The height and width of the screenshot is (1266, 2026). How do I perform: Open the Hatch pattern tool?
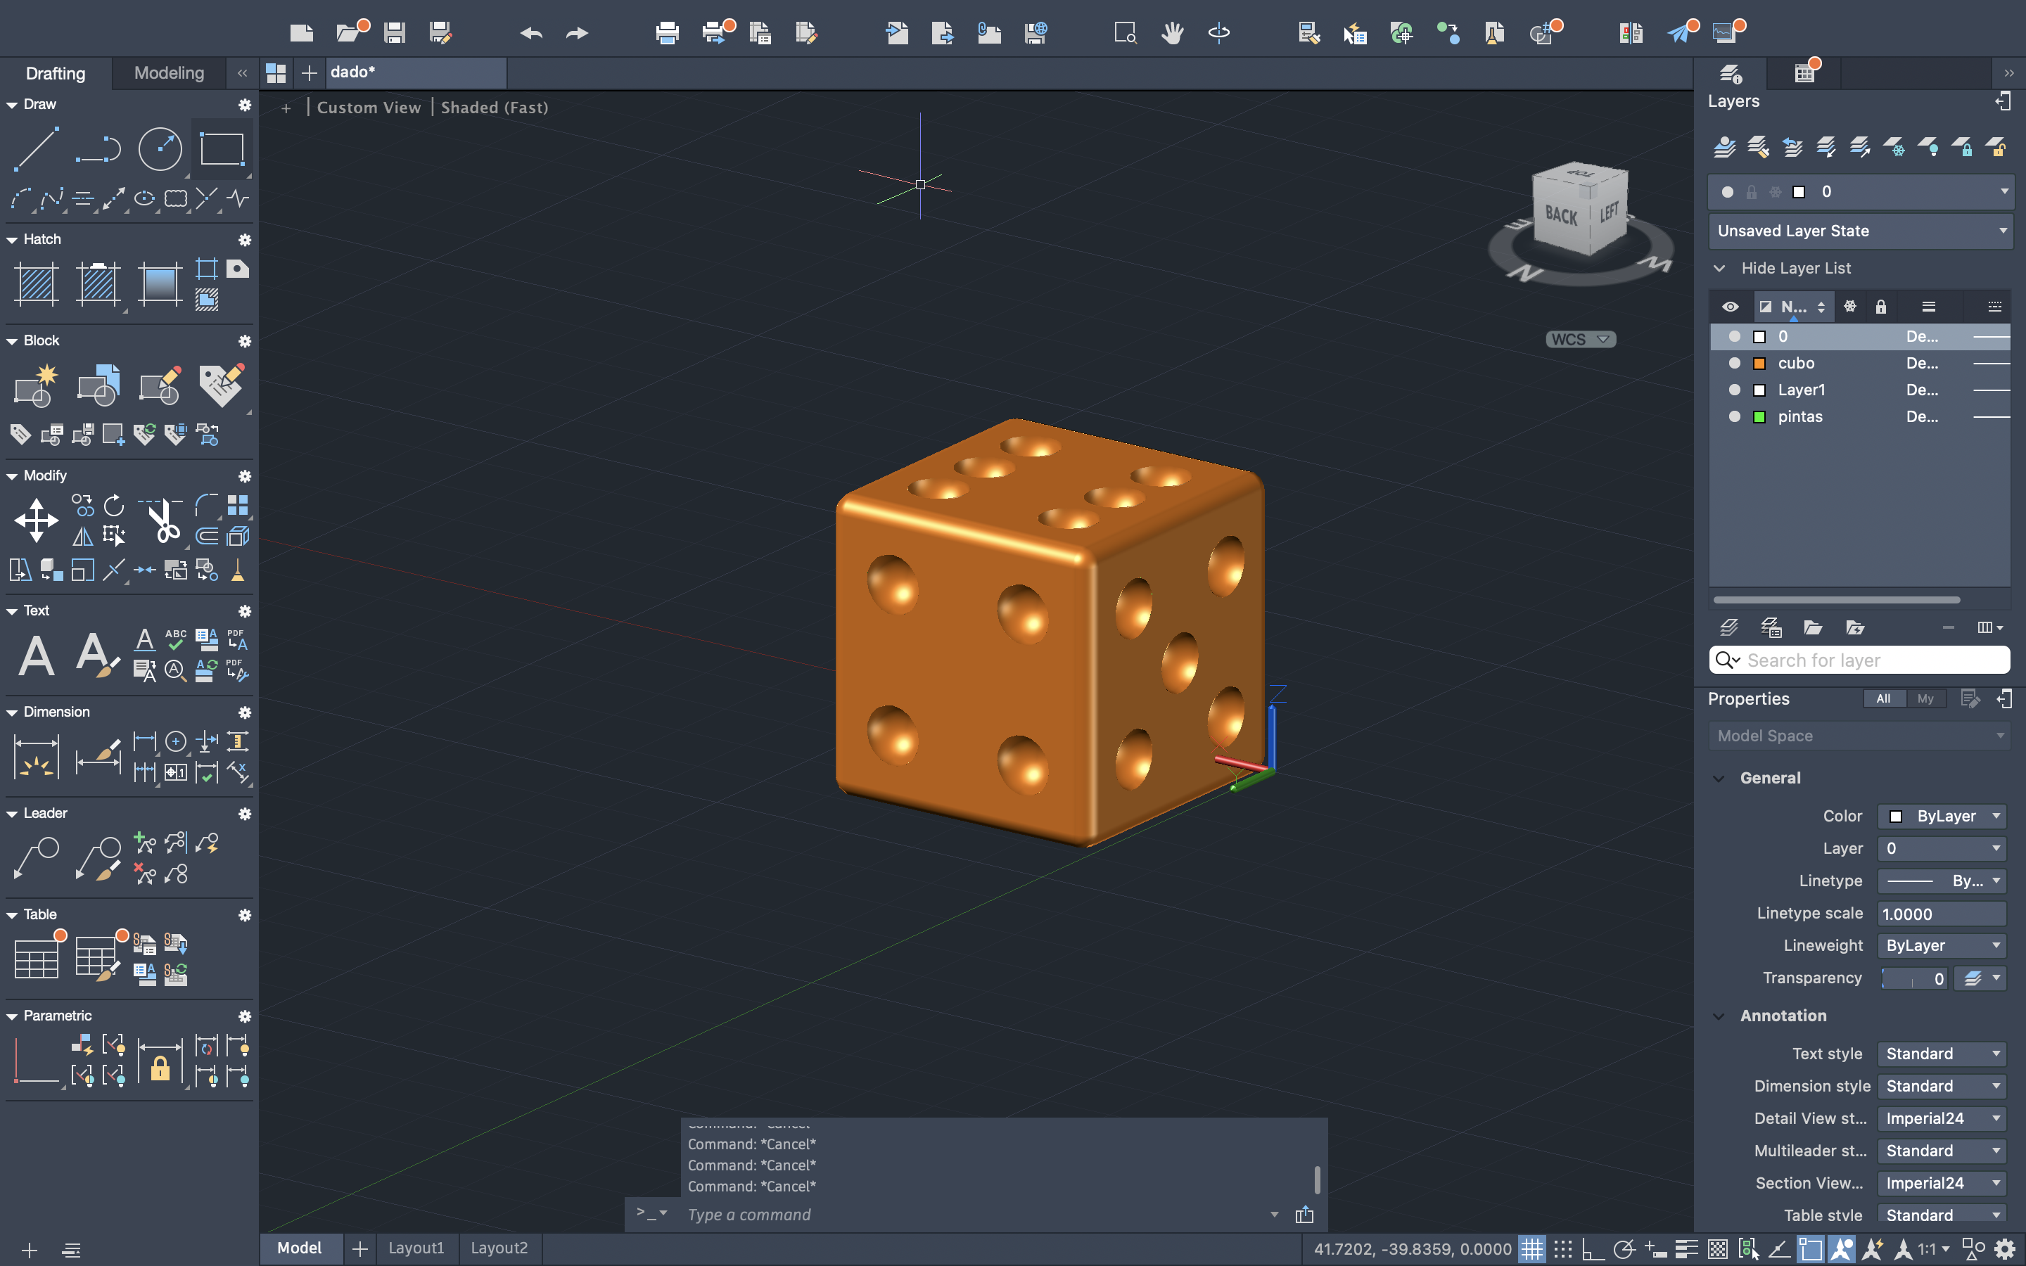(36, 283)
